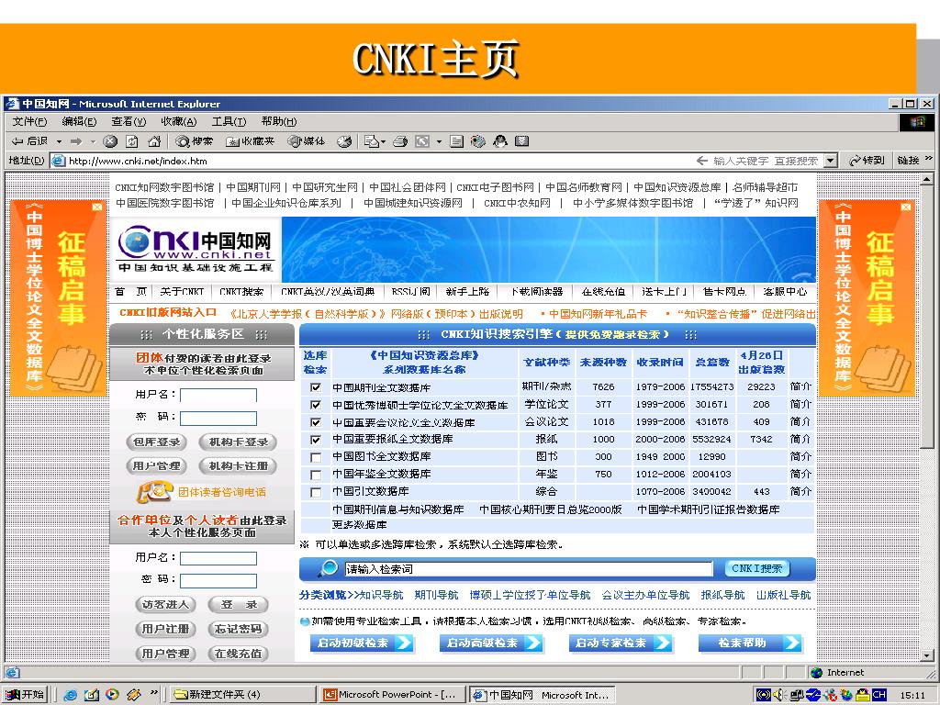940x705 pixels.
Task: Refresh the page via toolbar icon
Action: (x=132, y=141)
